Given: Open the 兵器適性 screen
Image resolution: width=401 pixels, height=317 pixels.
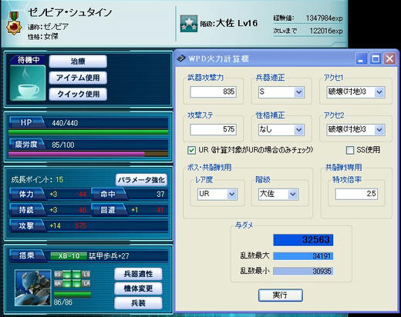Looking at the screenshot, I should click(138, 274).
